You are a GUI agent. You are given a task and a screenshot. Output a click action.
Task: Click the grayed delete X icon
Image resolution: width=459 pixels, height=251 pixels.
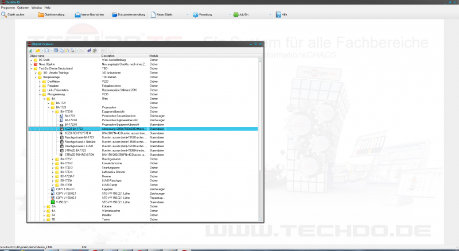81,51
